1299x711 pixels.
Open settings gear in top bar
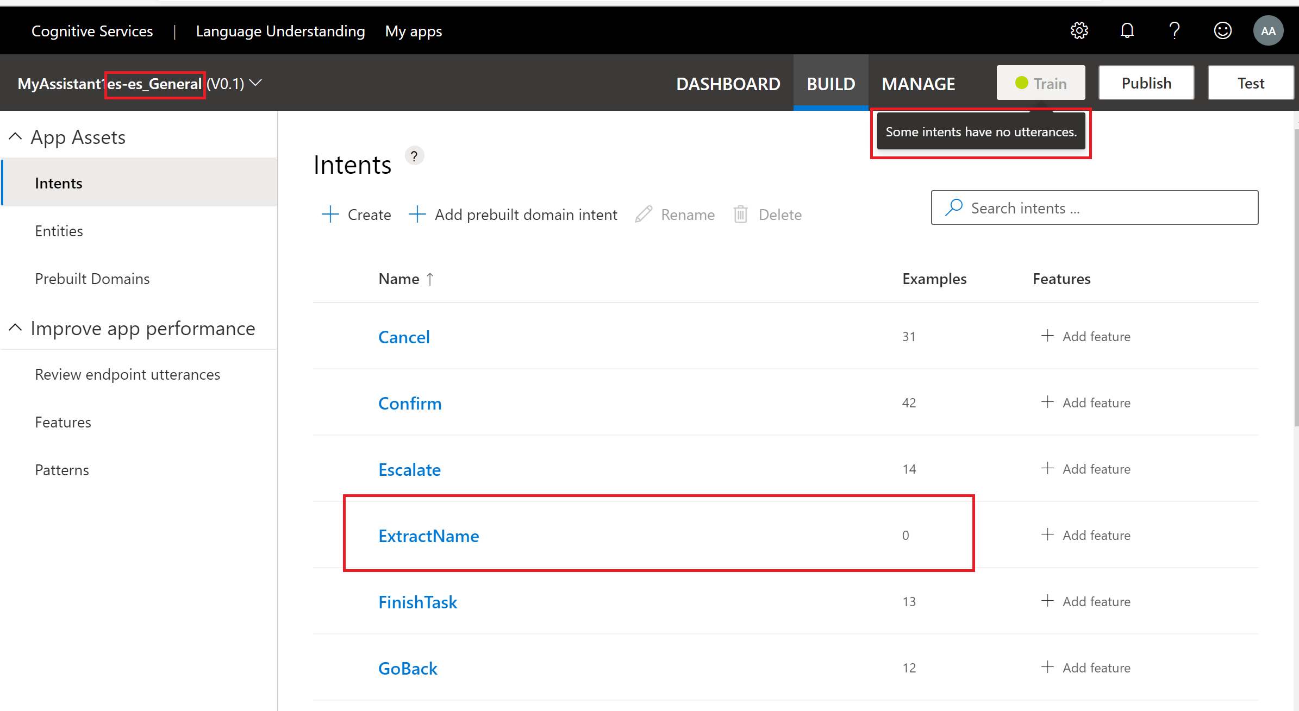pyautogui.click(x=1079, y=30)
